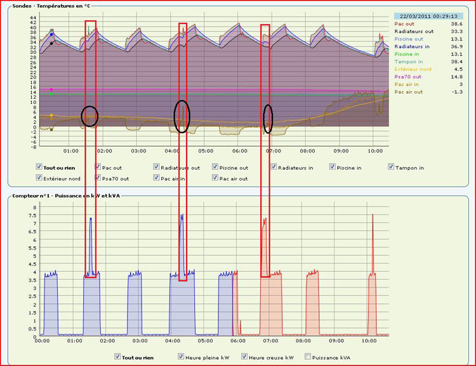476x366 pixels.
Task: Uncheck the Heure creuse kW checkbox
Action: click(245, 357)
